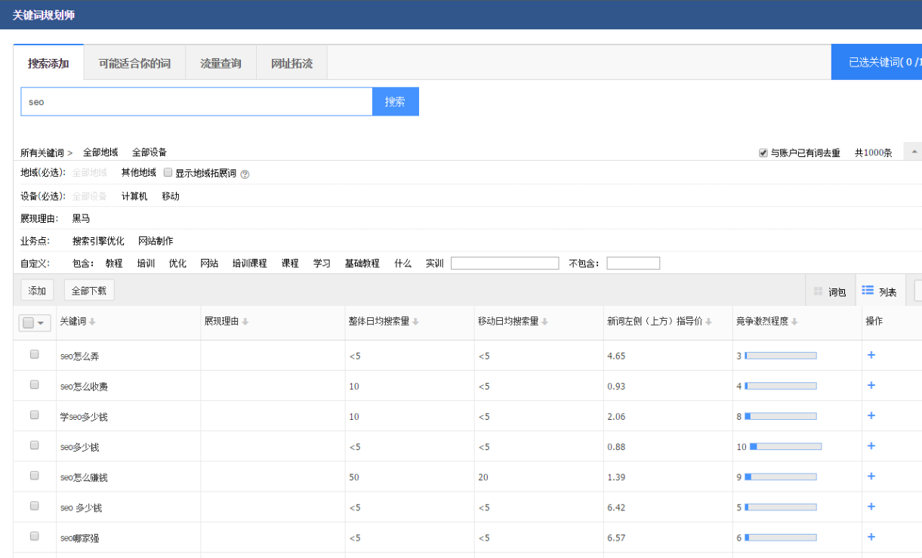Viewport: 922px width, 558px height.
Task: Uncheck 与账户已有词去重 checkbox
Action: [x=763, y=153]
